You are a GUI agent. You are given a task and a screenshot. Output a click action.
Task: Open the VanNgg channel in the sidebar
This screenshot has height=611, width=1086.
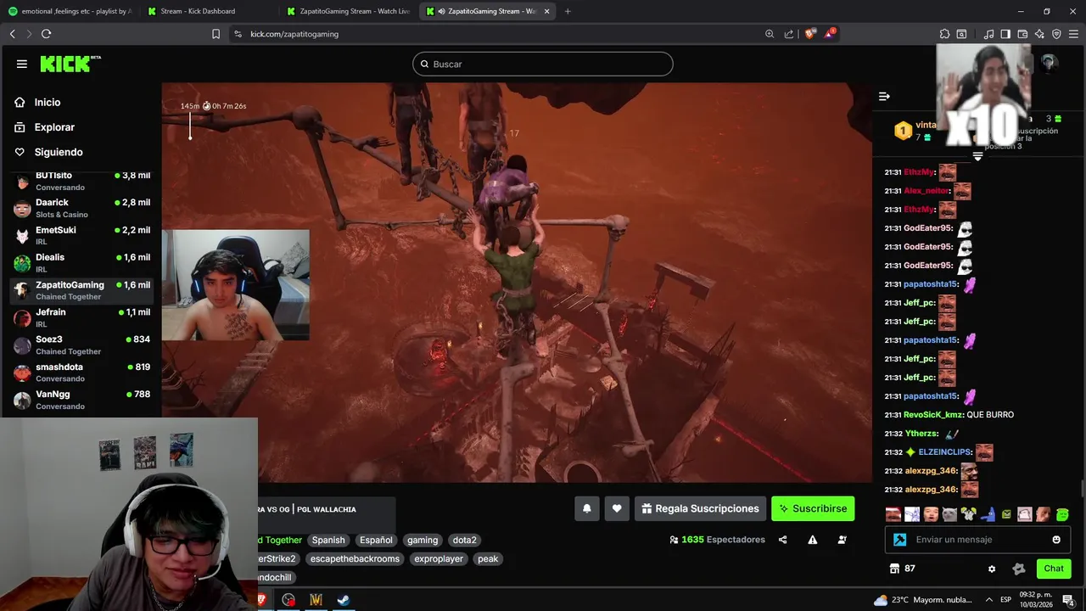(x=81, y=400)
